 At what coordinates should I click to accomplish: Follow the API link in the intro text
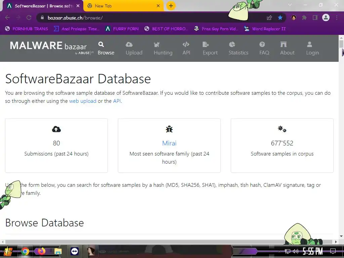click(x=117, y=101)
